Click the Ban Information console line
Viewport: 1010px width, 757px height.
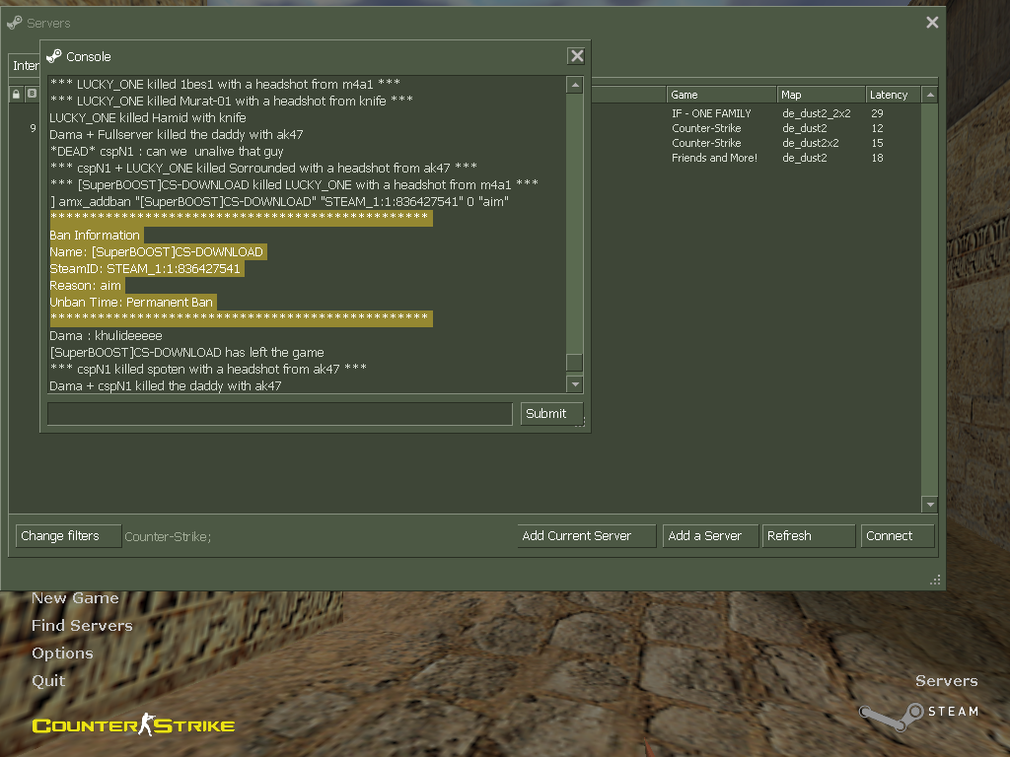pos(95,236)
